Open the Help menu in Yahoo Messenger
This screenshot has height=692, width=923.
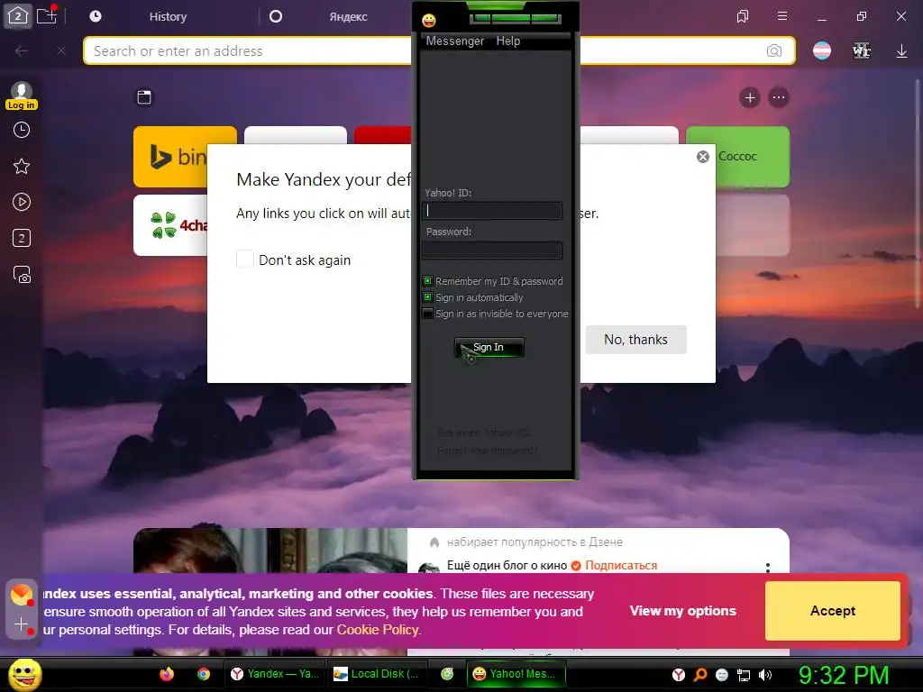[x=508, y=41]
